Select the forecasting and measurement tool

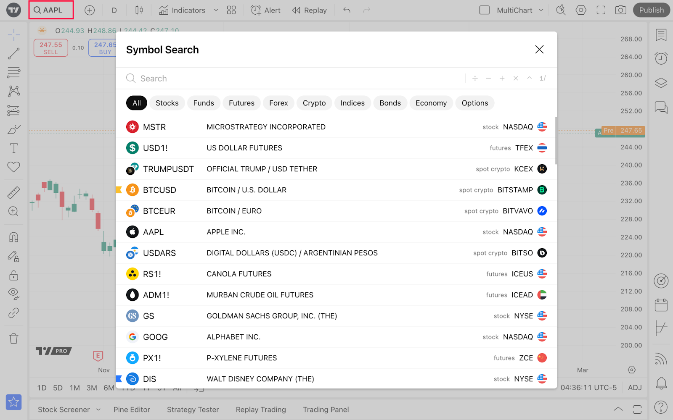pos(14,110)
